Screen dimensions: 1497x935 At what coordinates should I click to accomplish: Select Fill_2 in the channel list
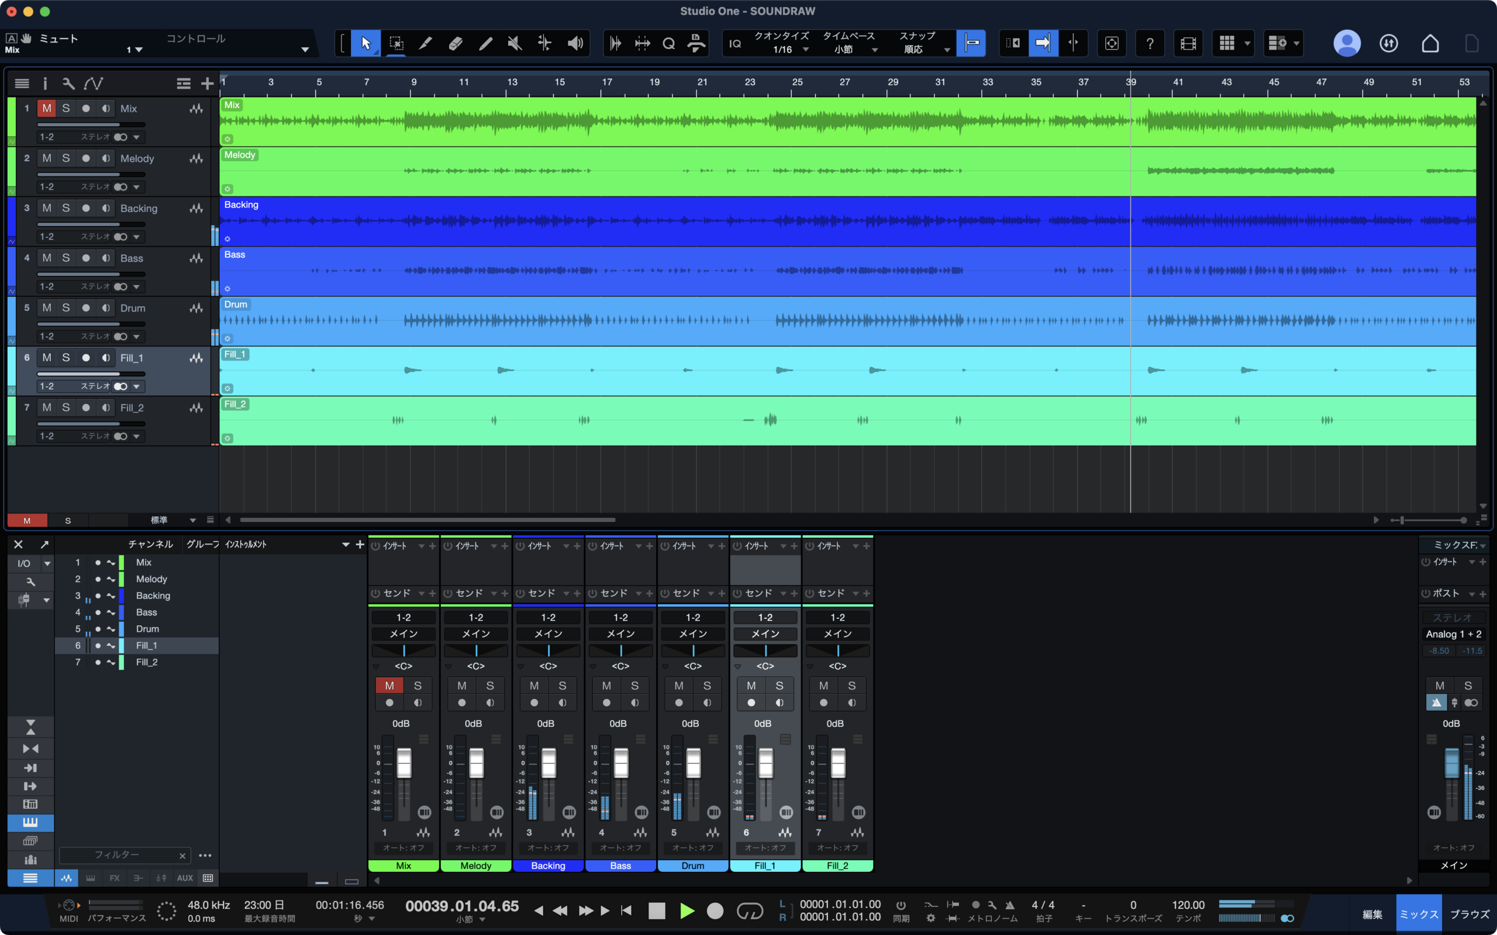pos(147,662)
